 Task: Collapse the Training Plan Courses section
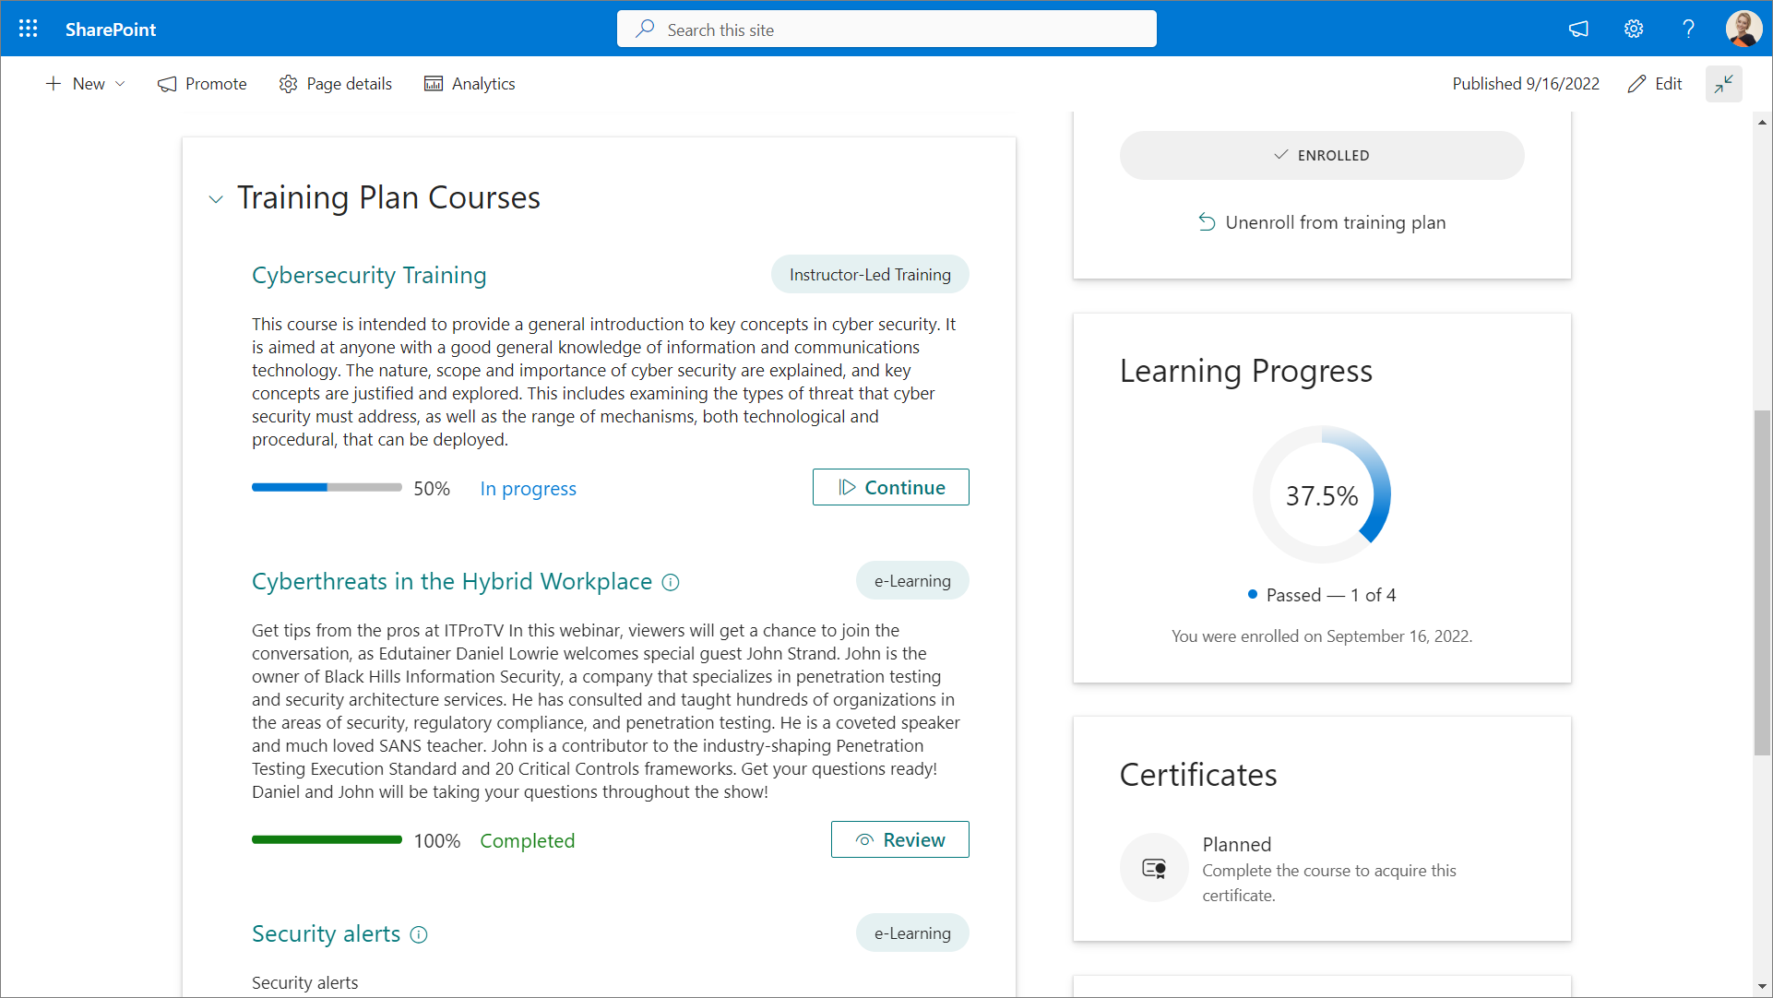coord(216,199)
